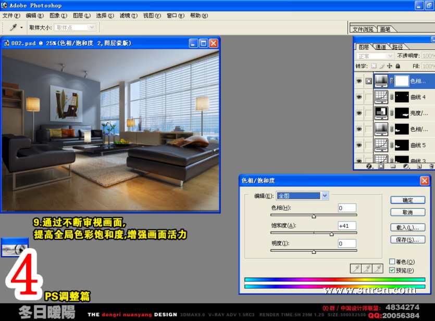Viewport: 435px width, 321px height.
Task: Select the 图层 tab in the layers palette
Action: click(x=364, y=47)
